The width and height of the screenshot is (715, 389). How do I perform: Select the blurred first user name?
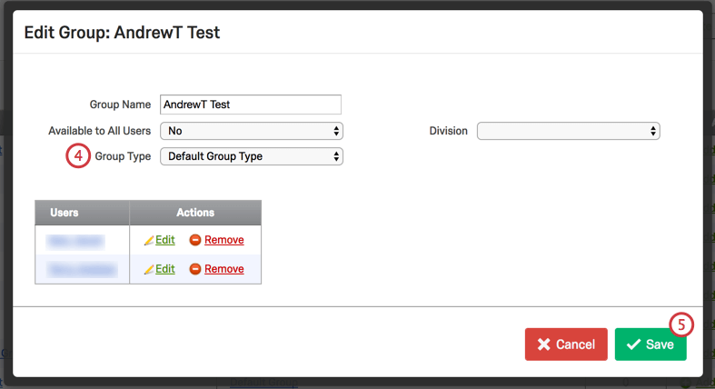pos(76,241)
